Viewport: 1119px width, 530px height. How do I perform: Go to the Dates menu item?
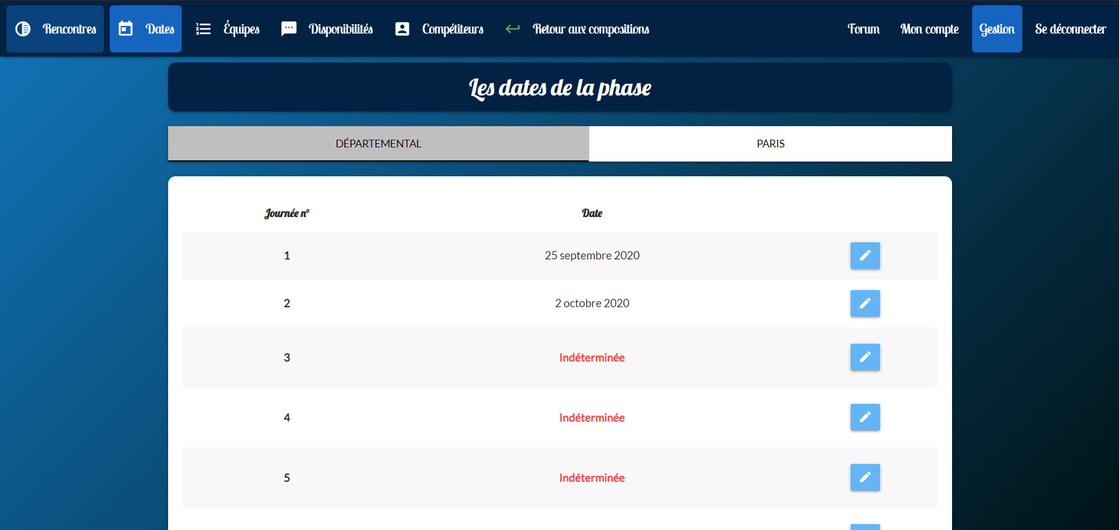pos(146,29)
